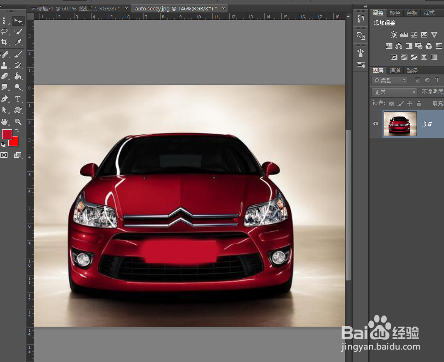Add a Posterize adjustment
The height and width of the screenshot is (362, 444).
click(x=404, y=57)
